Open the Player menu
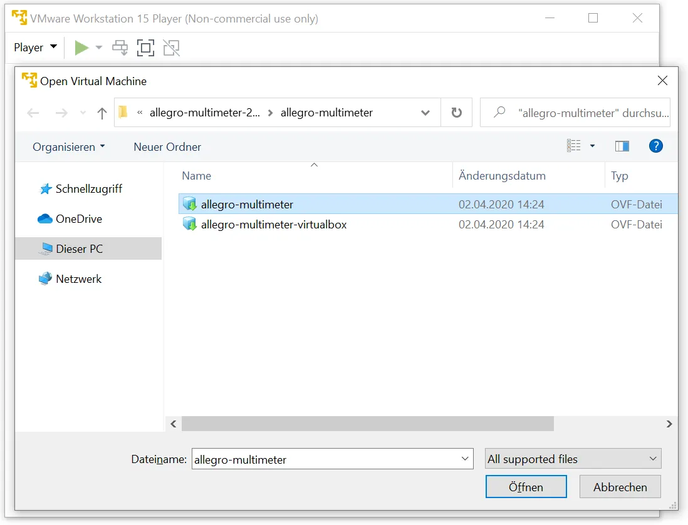The width and height of the screenshot is (688, 525). [x=35, y=48]
